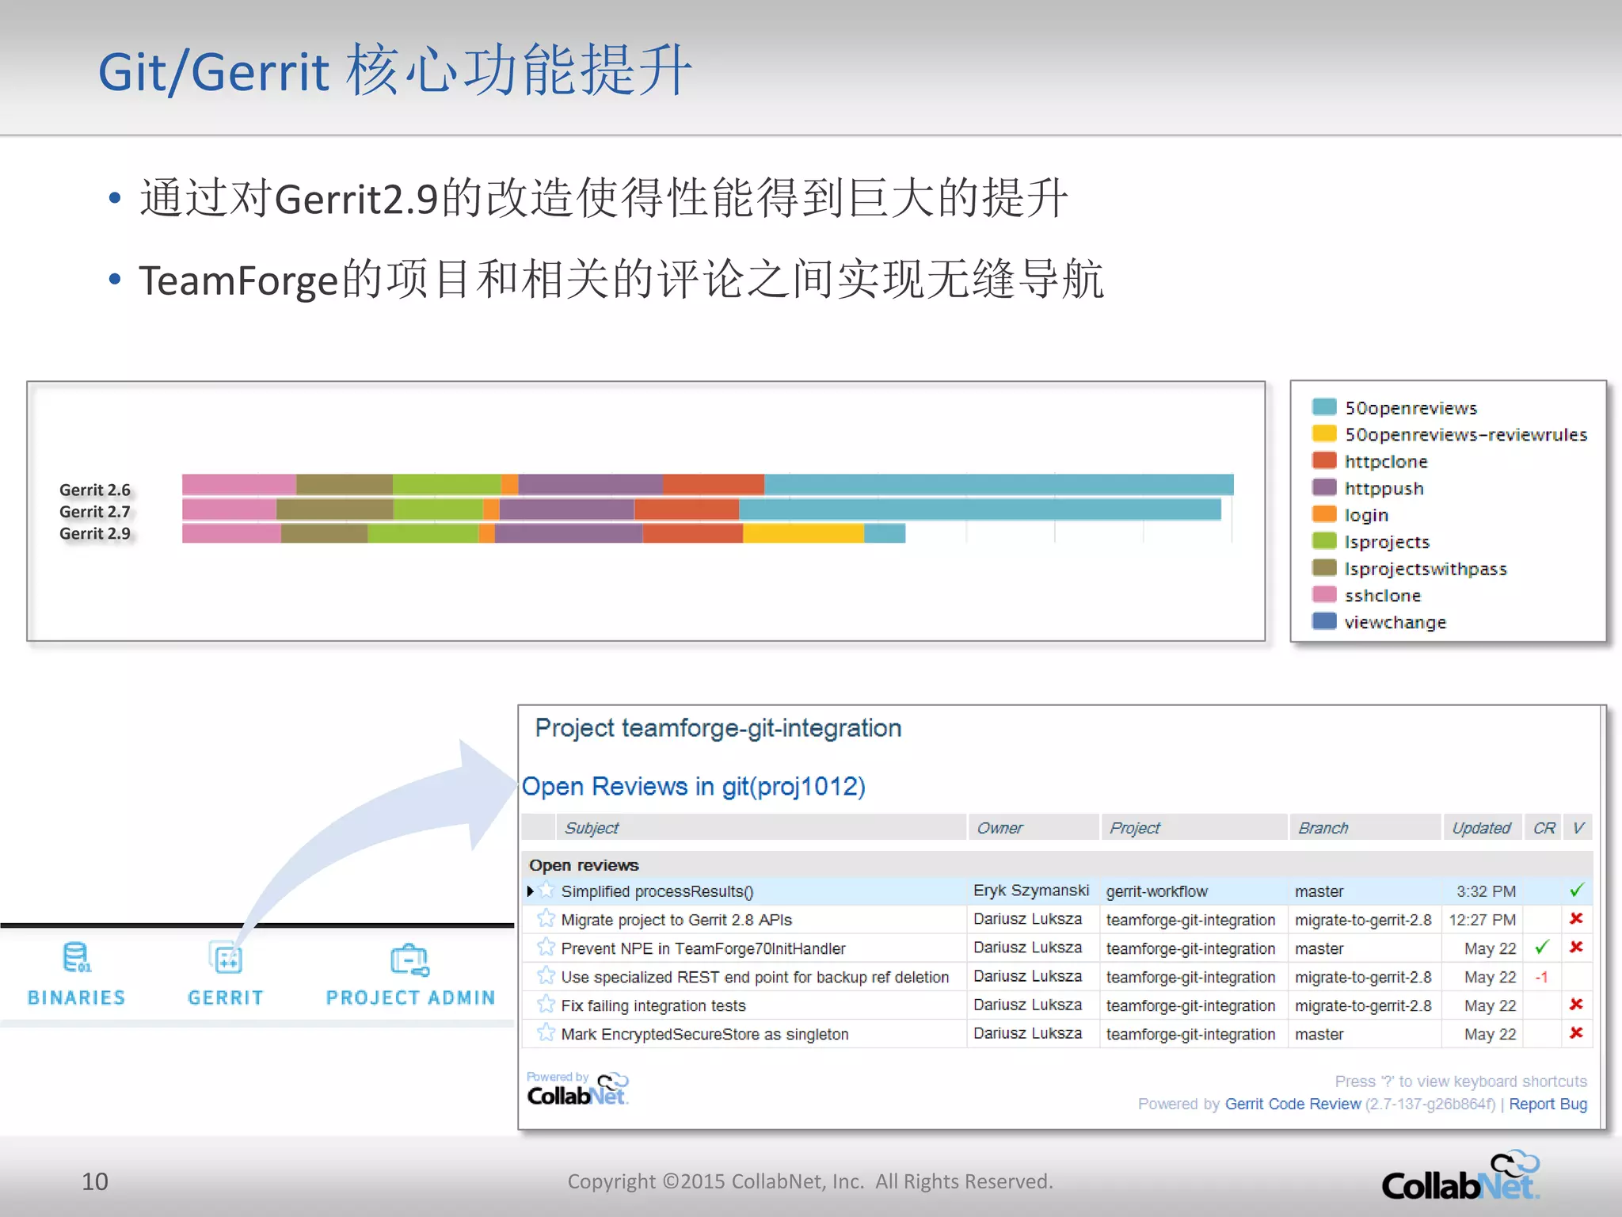The width and height of the screenshot is (1622, 1217).
Task: Click 'Press ? to view keyboard shortcuts' text
Action: pos(1460,1082)
